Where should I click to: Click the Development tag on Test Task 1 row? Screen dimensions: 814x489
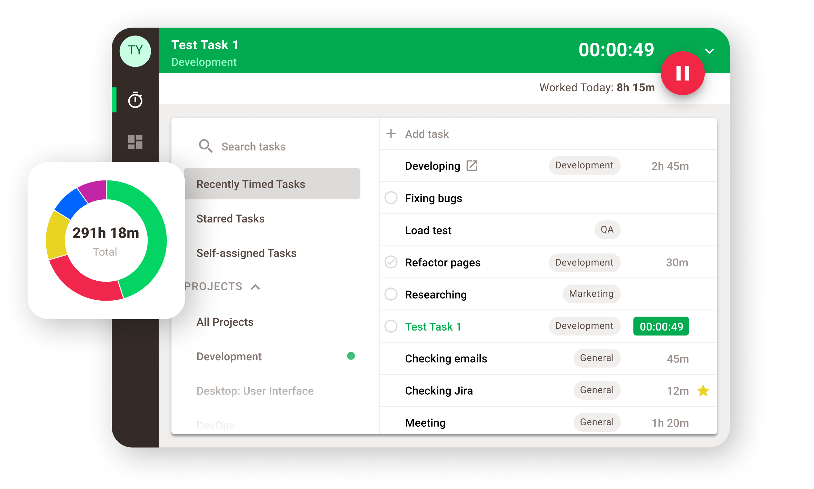point(585,326)
